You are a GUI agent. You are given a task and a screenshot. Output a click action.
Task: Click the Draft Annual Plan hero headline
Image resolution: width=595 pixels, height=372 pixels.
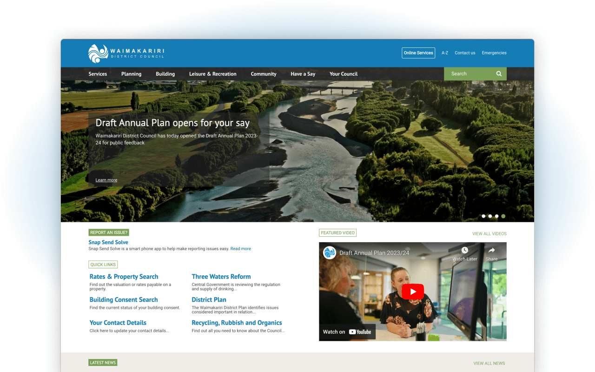click(172, 123)
